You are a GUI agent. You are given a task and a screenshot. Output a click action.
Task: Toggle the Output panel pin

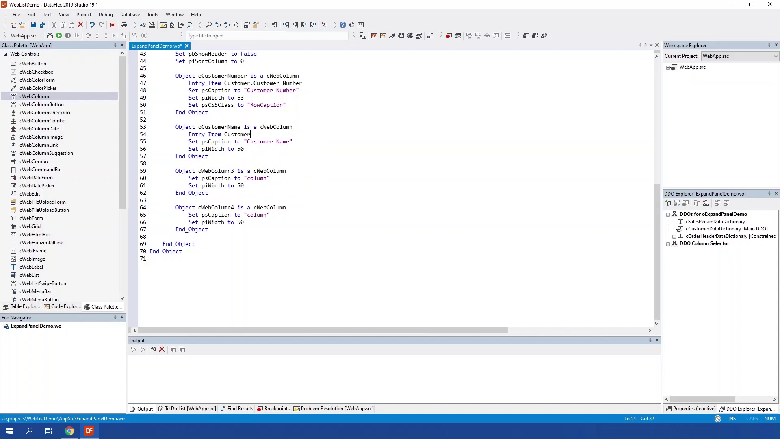click(x=650, y=340)
